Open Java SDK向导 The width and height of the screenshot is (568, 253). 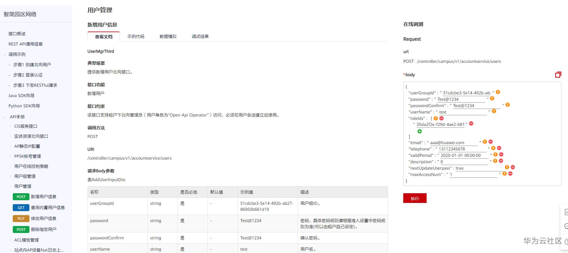pos(22,96)
